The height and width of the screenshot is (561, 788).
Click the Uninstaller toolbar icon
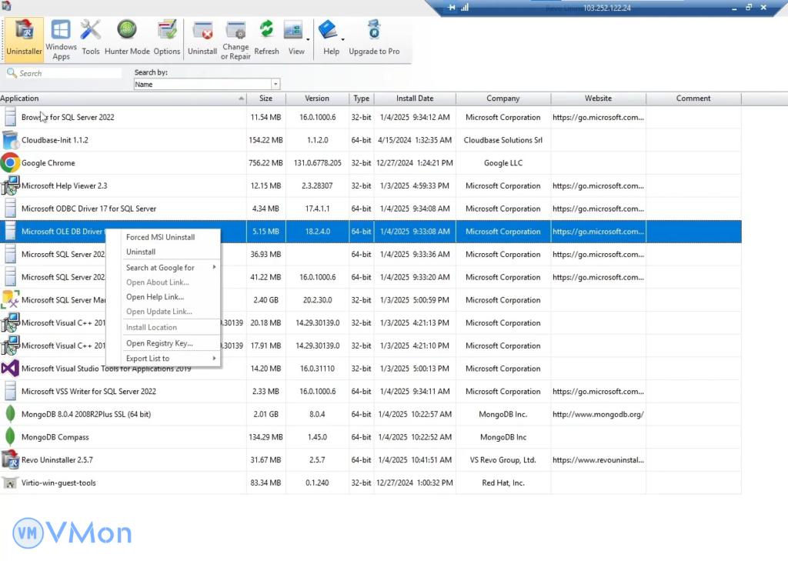coord(24,38)
